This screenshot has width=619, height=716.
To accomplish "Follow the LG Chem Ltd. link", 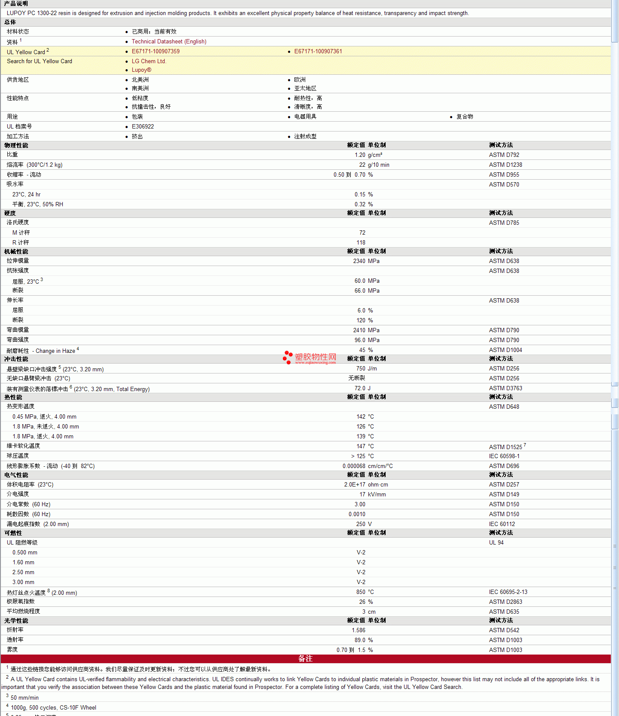I will coord(149,61).
